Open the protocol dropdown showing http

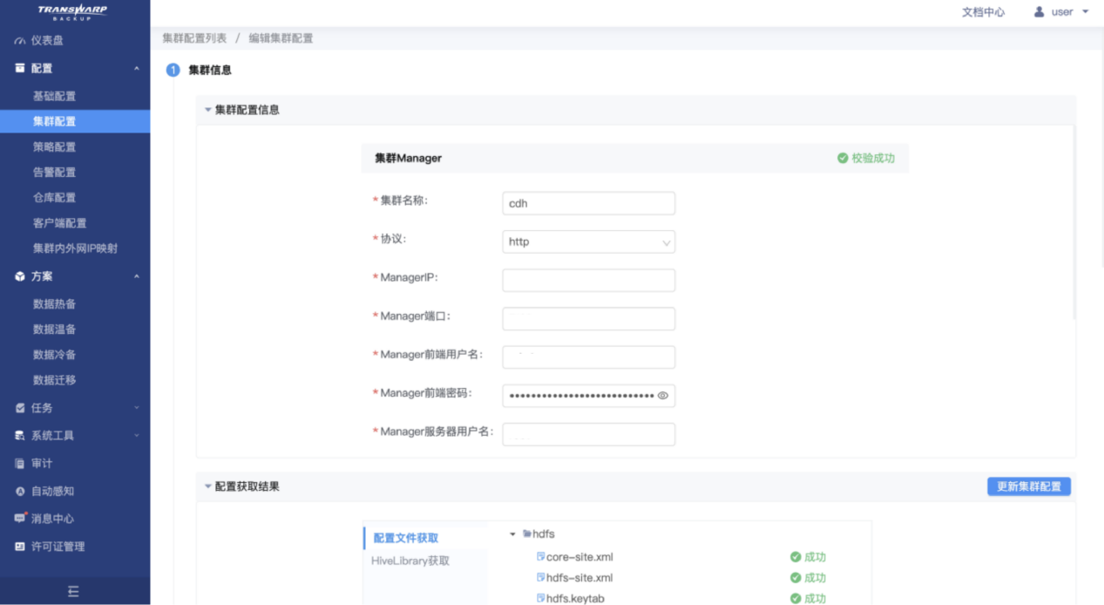588,242
